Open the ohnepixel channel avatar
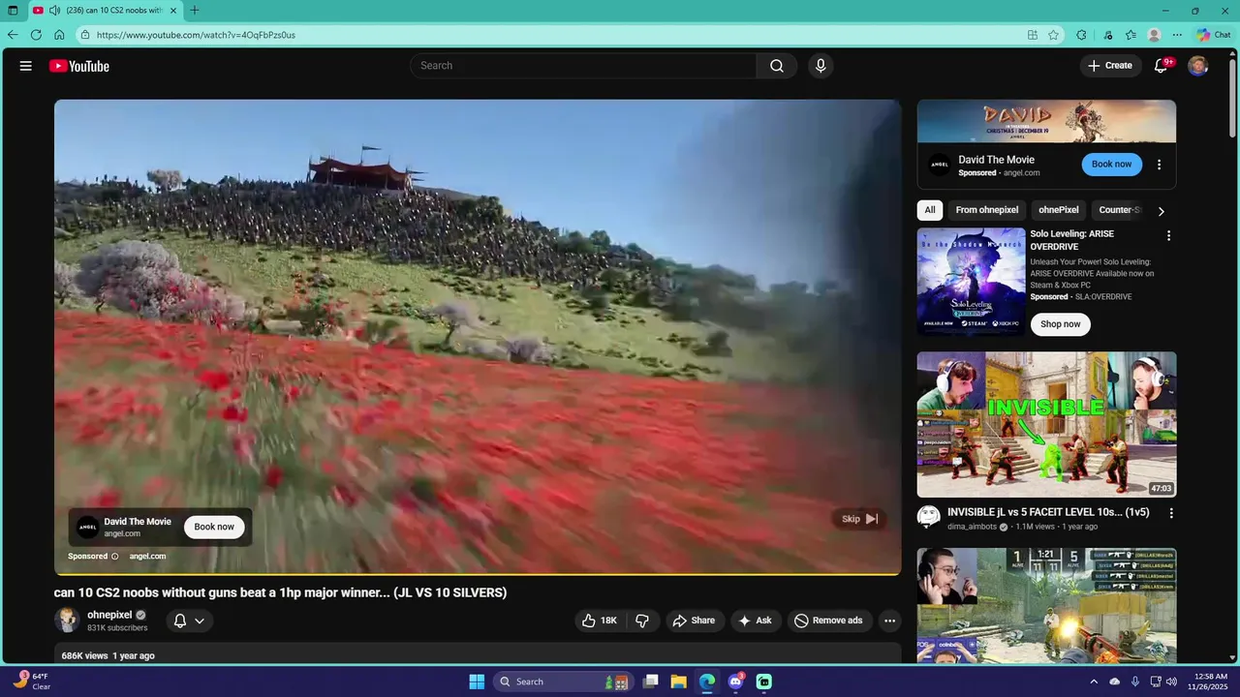The height and width of the screenshot is (697, 1240). tap(67, 621)
